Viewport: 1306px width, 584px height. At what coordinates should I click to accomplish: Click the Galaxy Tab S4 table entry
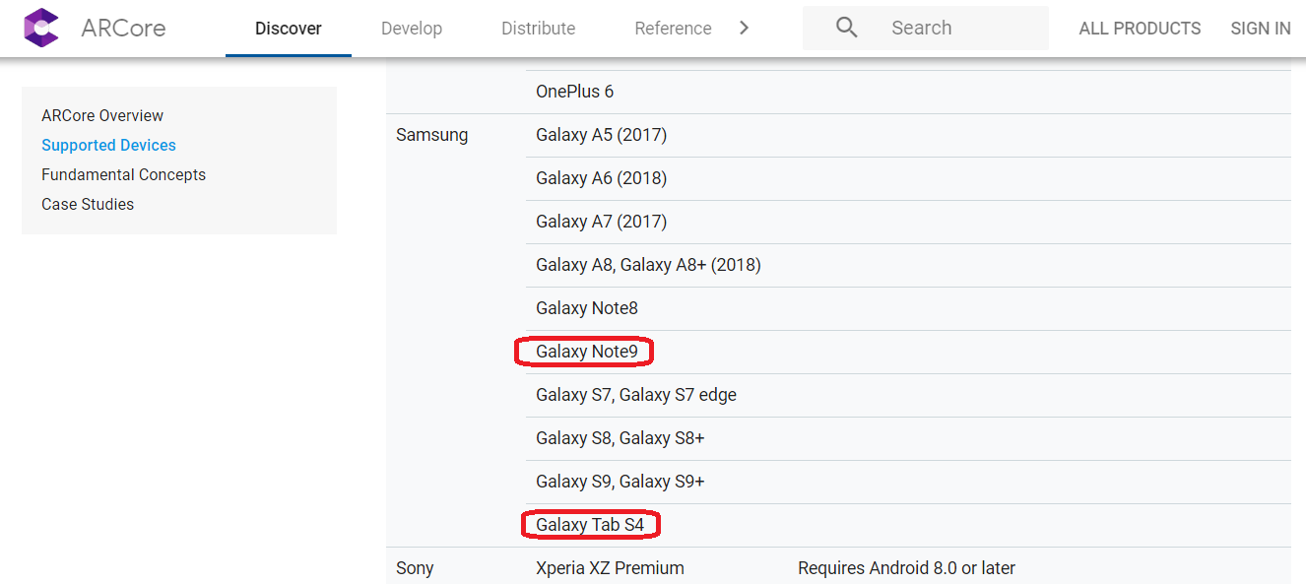point(590,525)
